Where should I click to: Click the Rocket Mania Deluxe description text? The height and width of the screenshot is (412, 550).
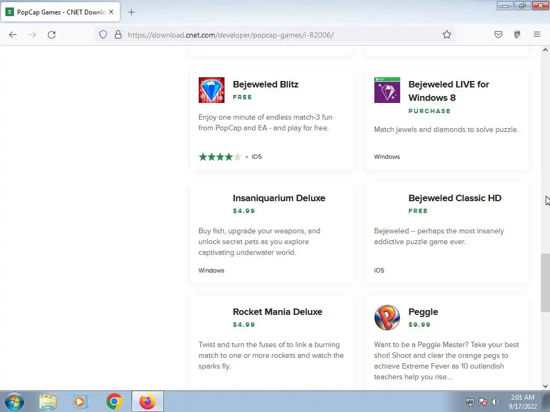271,355
